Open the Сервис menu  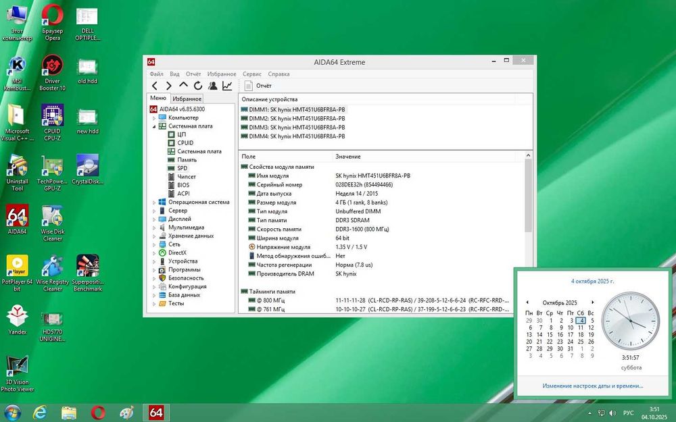coord(251,74)
